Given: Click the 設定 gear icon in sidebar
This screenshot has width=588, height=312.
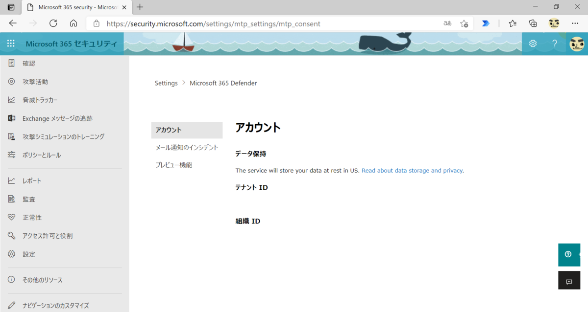Looking at the screenshot, I should pyautogui.click(x=12, y=254).
